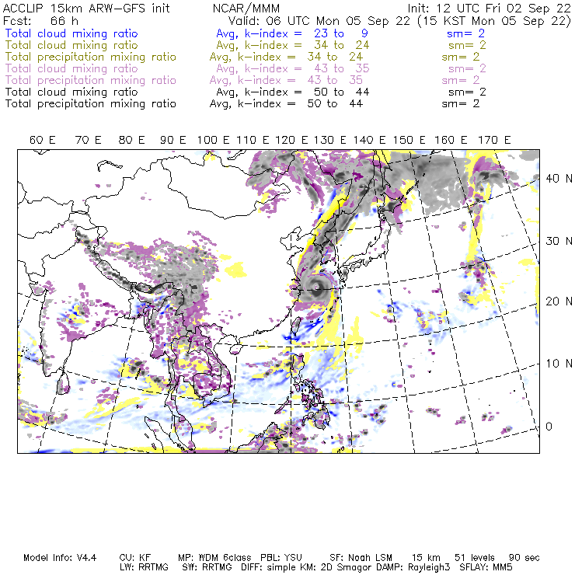This screenshot has height=575, width=575.
Task: Click the 'ACCLIP 15km ARW-GFS init' title text
Action: [x=86, y=9]
